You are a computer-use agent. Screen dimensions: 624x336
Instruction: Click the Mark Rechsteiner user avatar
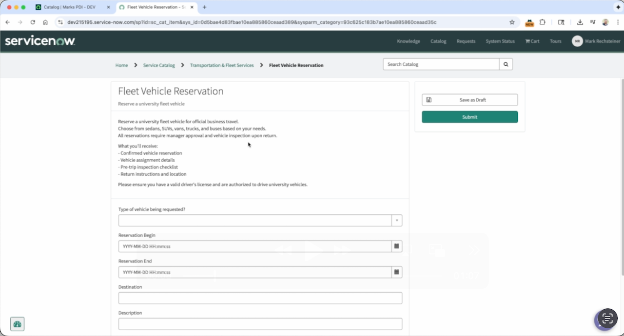pos(577,41)
